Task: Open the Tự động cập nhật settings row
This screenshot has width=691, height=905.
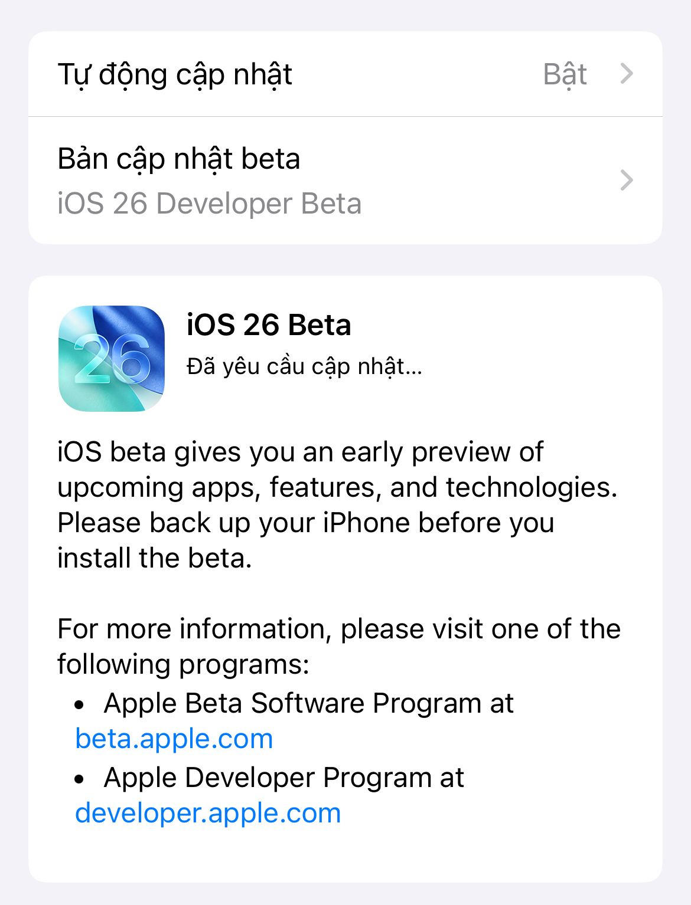Action: 345,74
